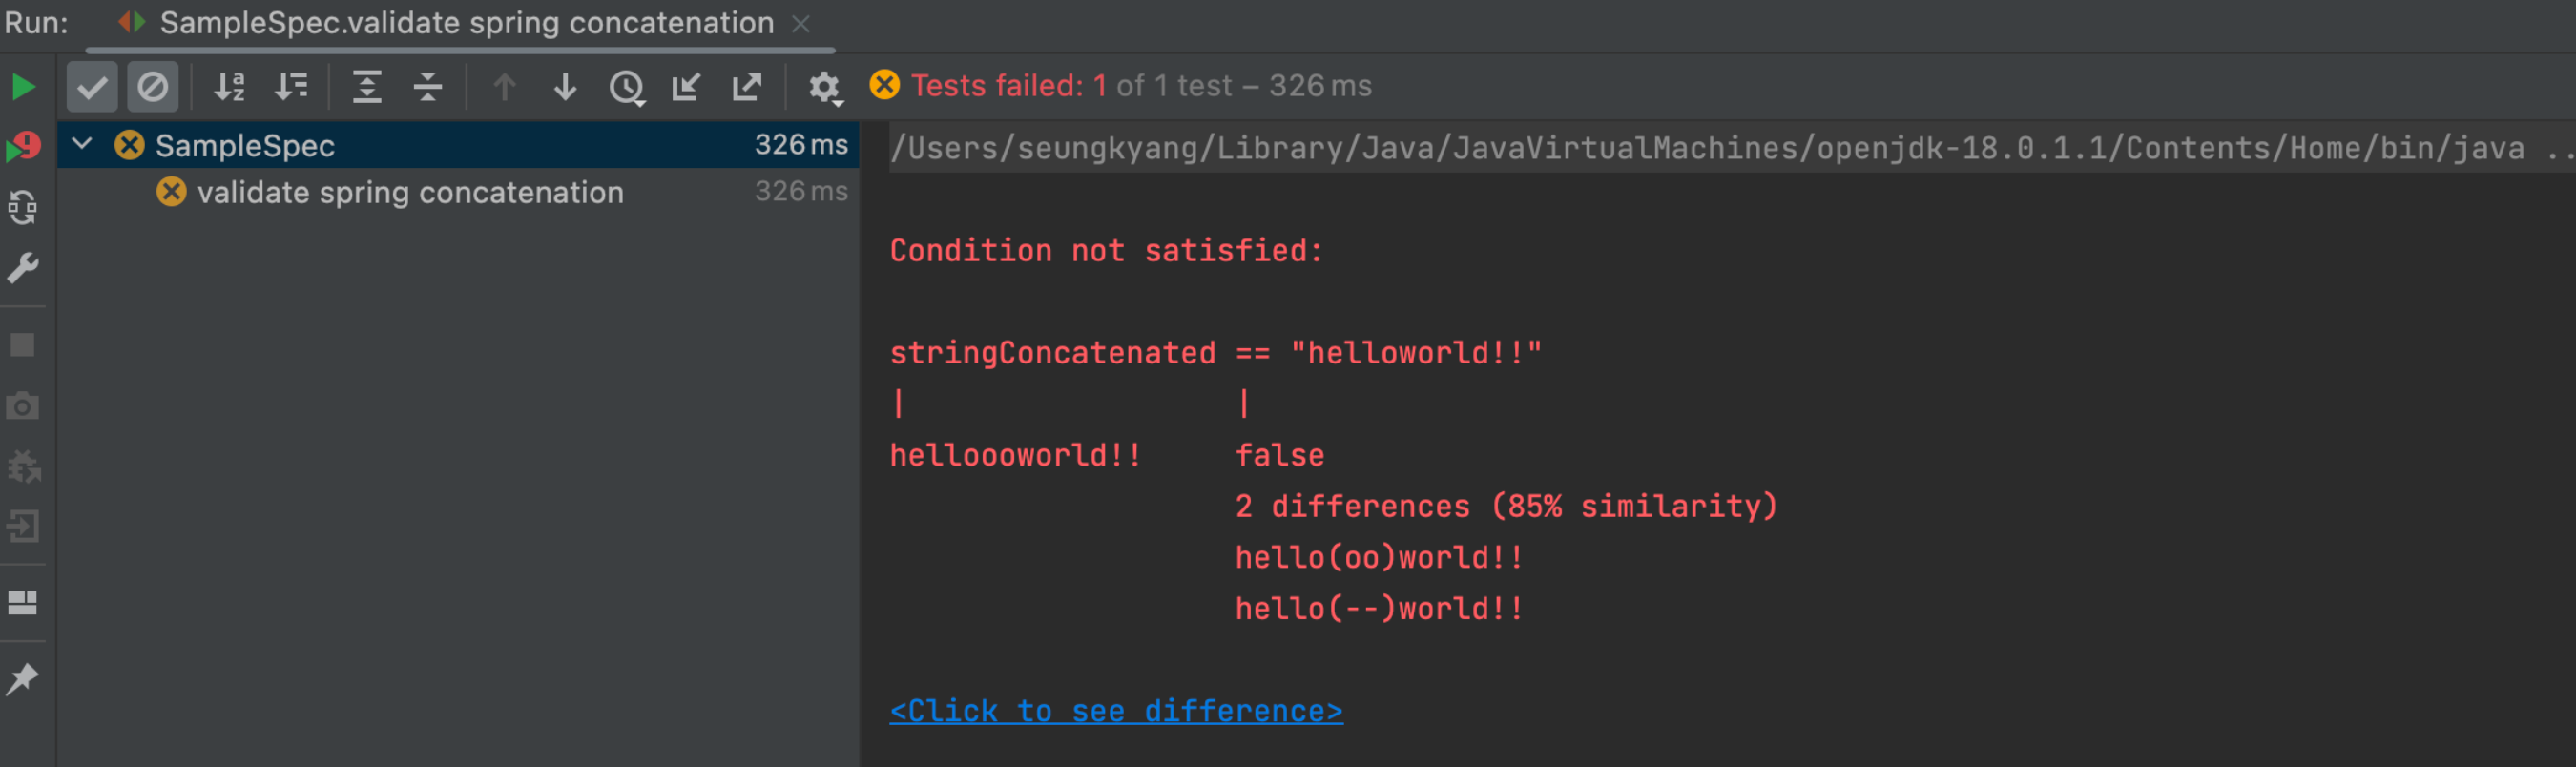Jump to next failed test arrow
This screenshot has width=2576, height=767.
[565, 87]
